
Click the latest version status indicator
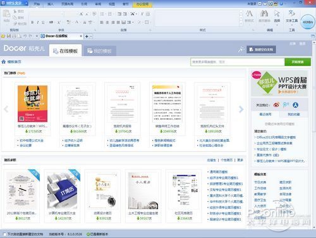(x=97, y=234)
